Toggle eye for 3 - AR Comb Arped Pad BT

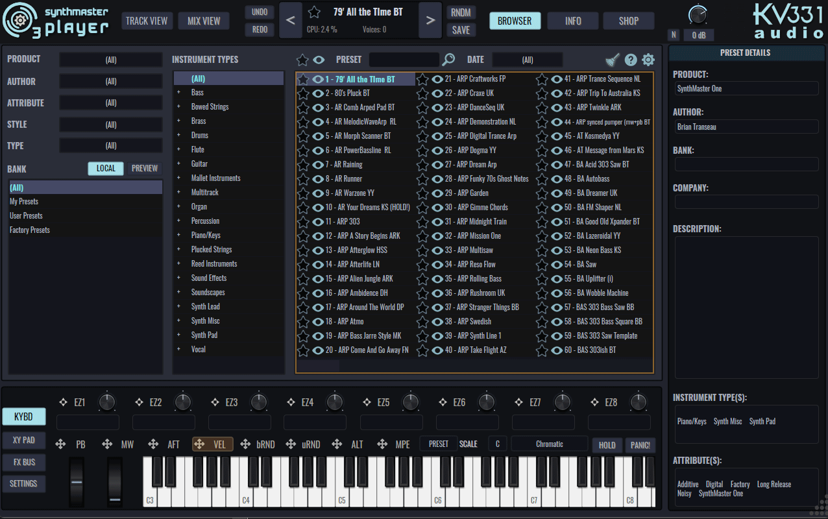pos(318,108)
